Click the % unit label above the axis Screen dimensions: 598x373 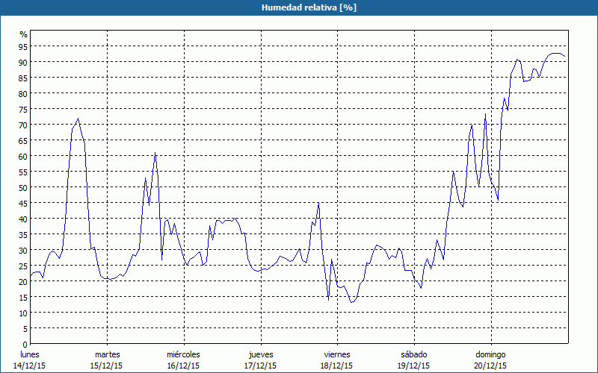23,34
